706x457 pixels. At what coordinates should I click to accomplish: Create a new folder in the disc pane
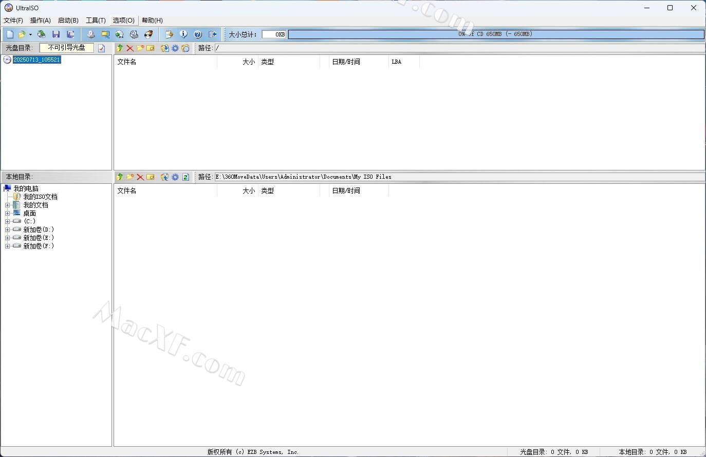(x=140, y=48)
